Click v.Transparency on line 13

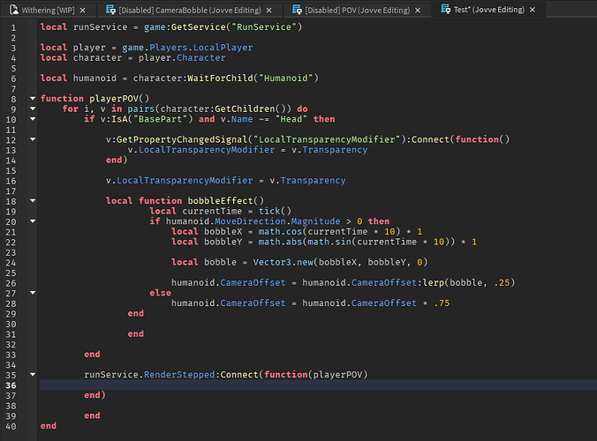pyautogui.click(x=329, y=150)
